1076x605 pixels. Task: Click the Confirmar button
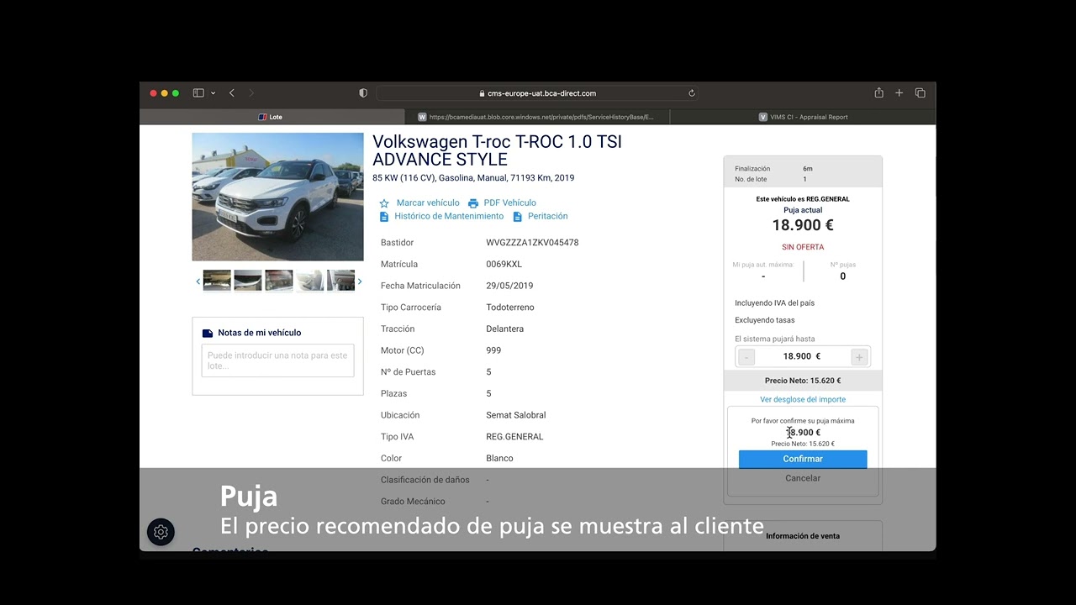(803, 459)
